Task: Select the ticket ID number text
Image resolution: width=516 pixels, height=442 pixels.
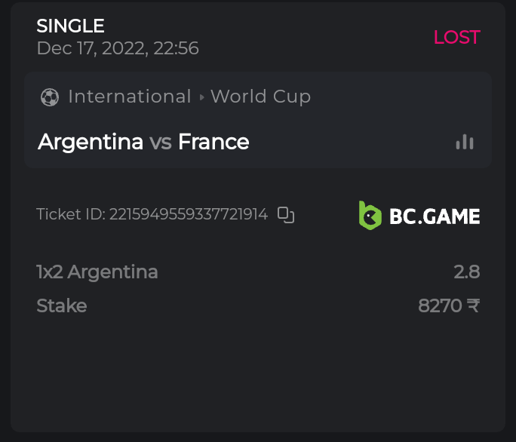Action: click(x=189, y=214)
